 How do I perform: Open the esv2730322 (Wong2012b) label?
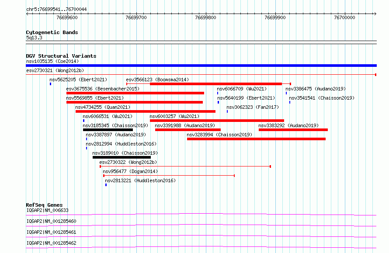128,162
